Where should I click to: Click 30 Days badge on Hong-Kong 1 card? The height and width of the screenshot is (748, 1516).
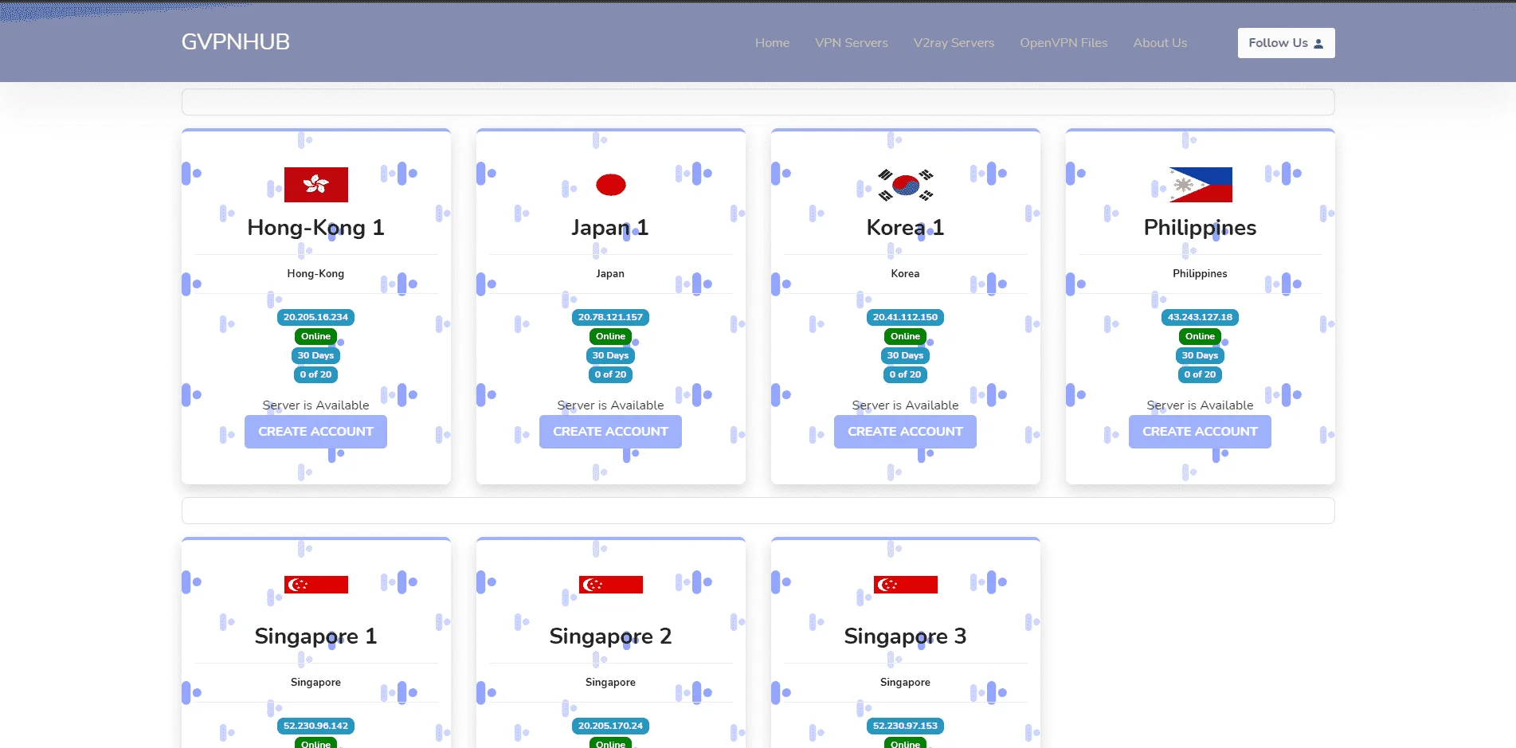(315, 355)
